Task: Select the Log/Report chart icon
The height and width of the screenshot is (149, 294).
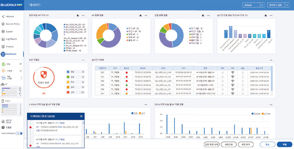Action: pyautogui.click(x=3, y=39)
